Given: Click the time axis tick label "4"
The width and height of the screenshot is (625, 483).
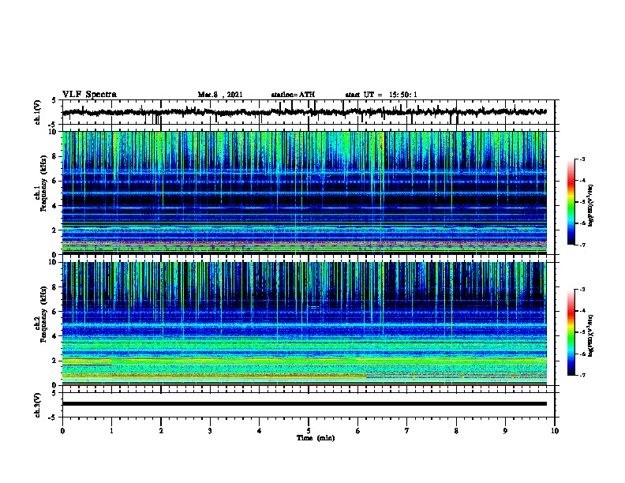Looking at the screenshot, I should [260, 431].
